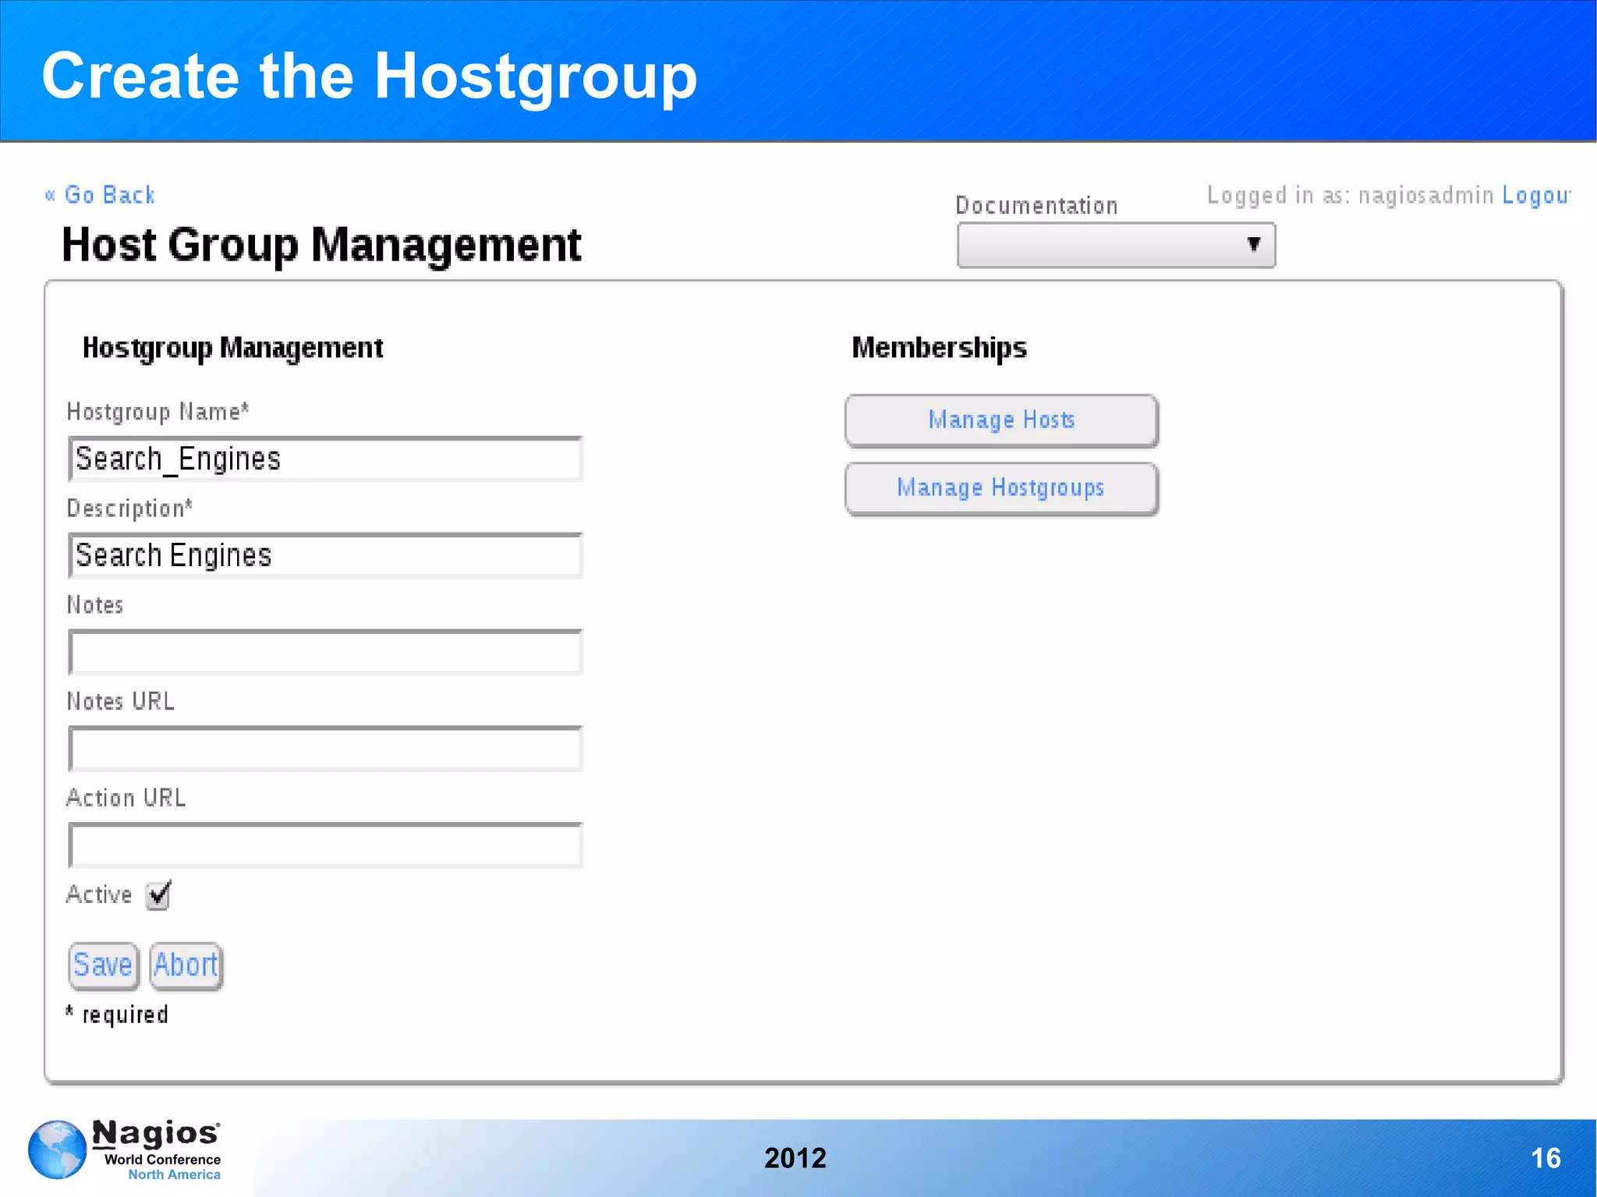Click the Hostgroup Name input field
The image size is (1597, 1197).
[325, 459]
